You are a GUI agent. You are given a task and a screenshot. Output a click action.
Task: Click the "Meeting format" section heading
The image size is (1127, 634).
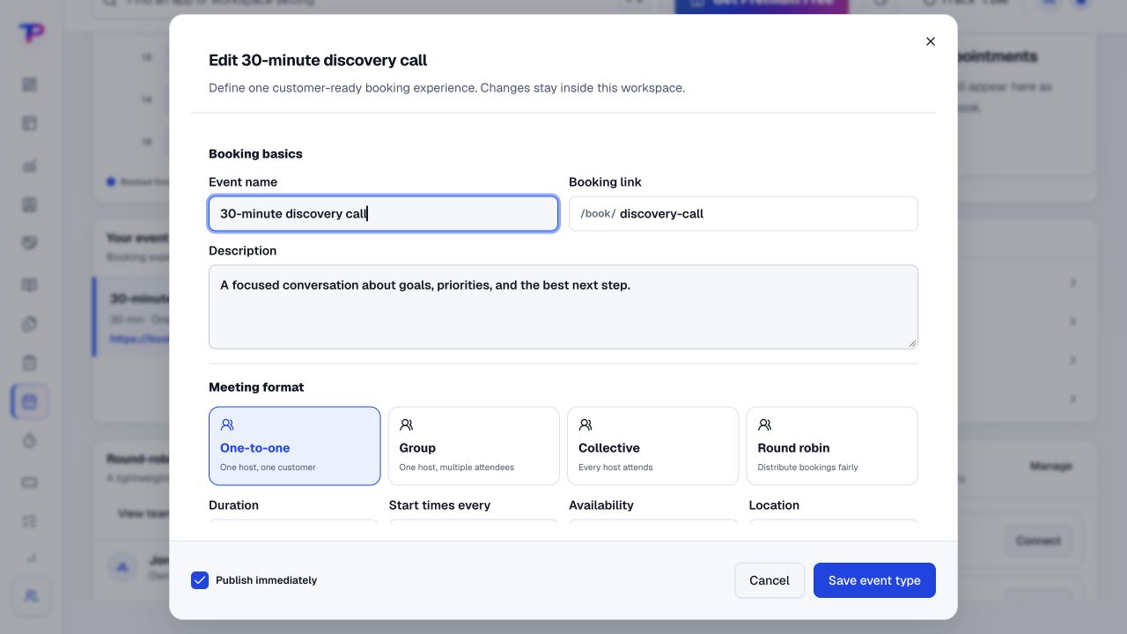click(256, 387)
